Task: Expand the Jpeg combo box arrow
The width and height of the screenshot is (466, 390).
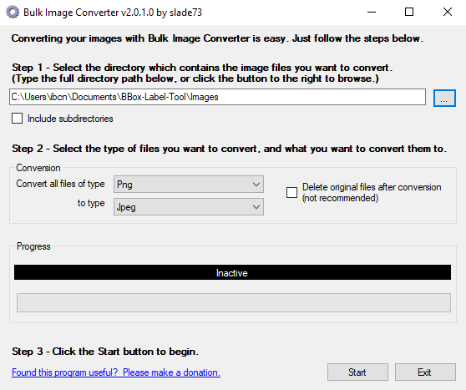Action: pyautogui.click(x=256, y=207)
